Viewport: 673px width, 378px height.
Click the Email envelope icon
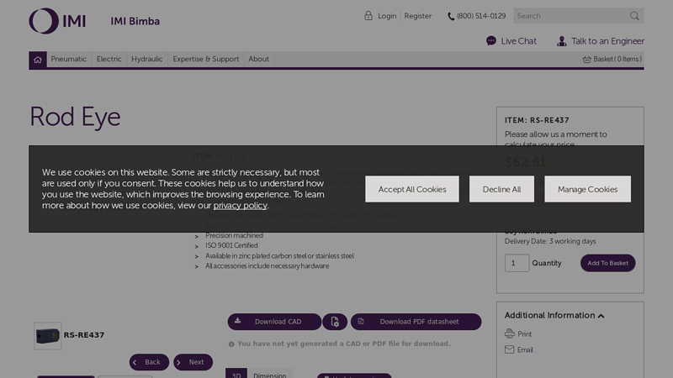[509, 349]
